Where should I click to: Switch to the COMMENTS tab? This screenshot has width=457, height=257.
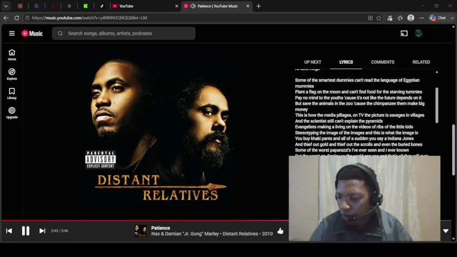[382, 62]
